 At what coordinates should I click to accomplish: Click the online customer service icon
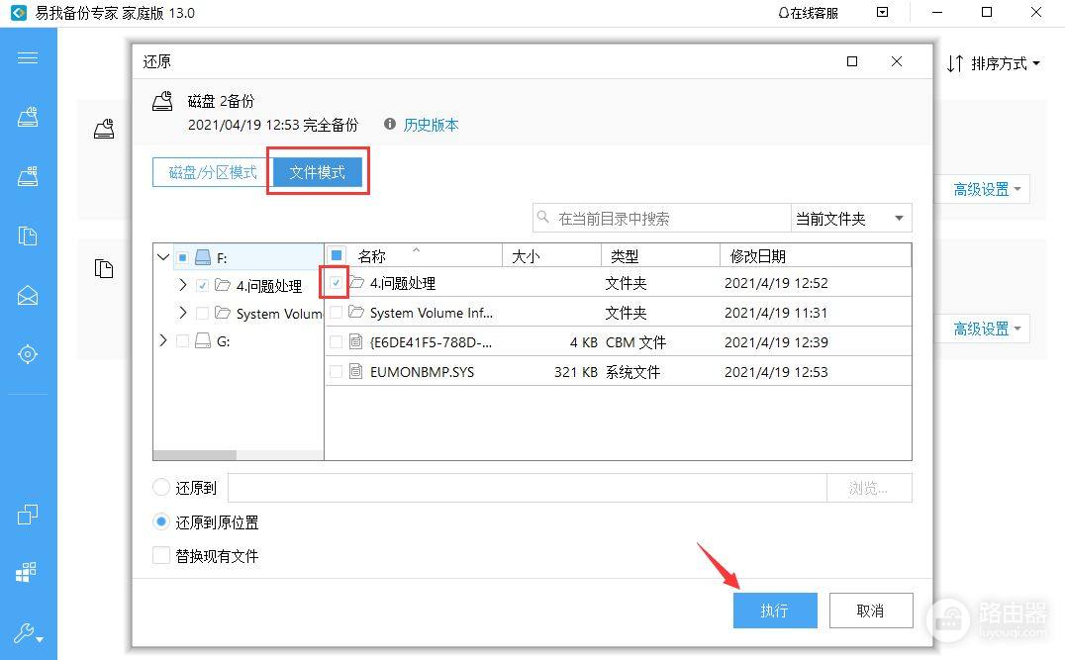pyautogui.click(x=784, y=13)
